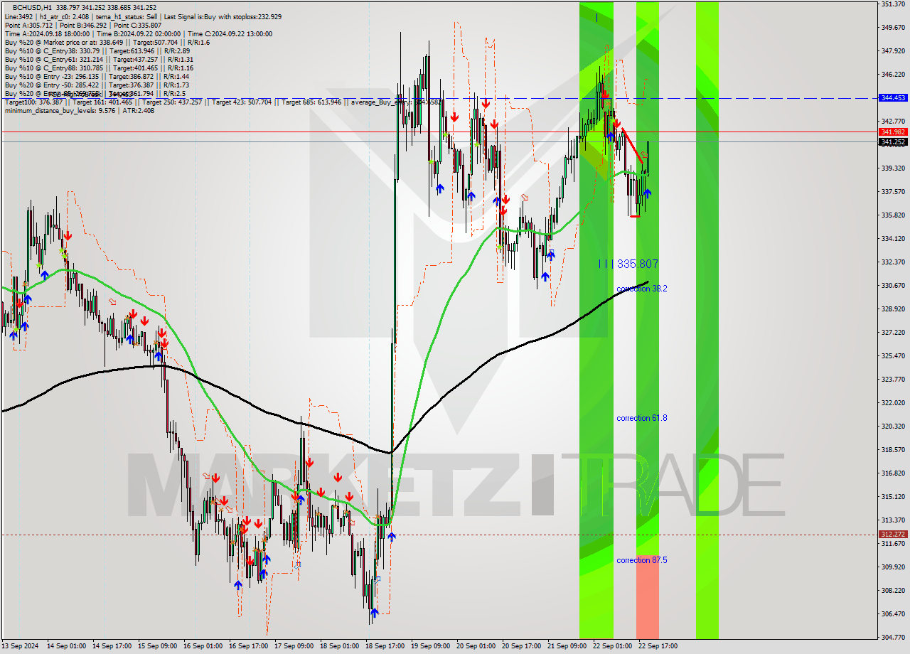This screenshot has width=910, height=654.
Task: Click the '19 Sep 09:00' time label
Action: [430, 646]
